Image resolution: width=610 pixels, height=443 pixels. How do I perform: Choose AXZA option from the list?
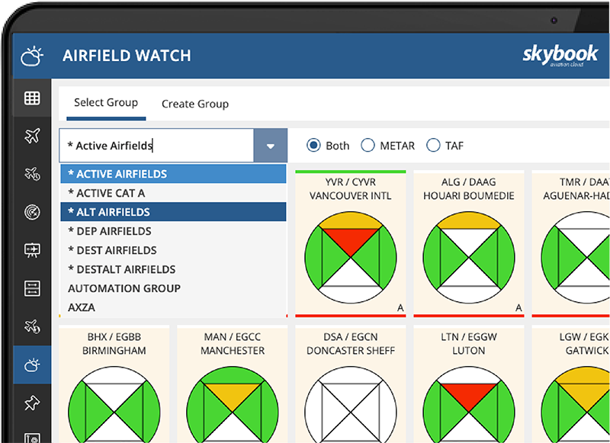173,307
